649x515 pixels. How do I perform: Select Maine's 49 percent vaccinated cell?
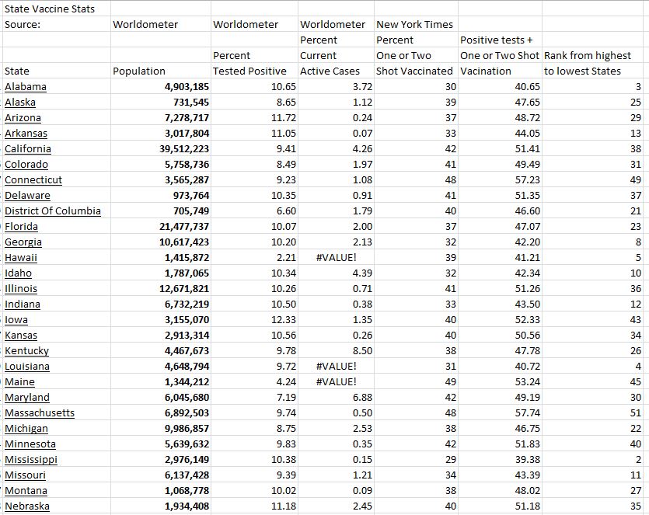click(x=449, y=382)
